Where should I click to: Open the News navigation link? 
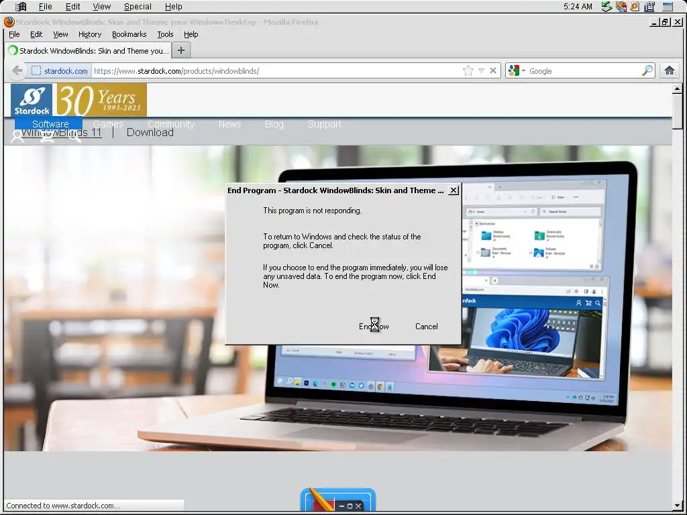[229, 124]
